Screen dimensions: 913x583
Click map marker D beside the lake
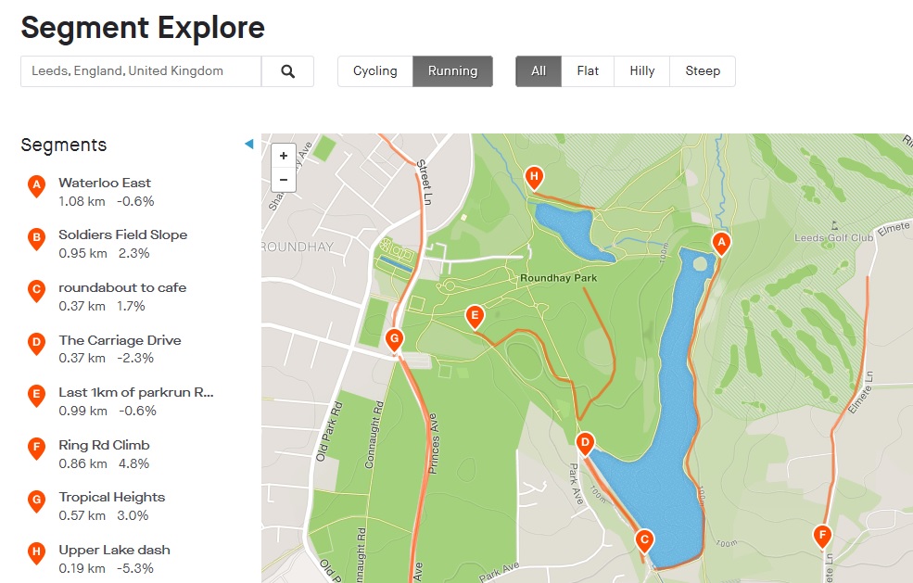click(585, 443)
